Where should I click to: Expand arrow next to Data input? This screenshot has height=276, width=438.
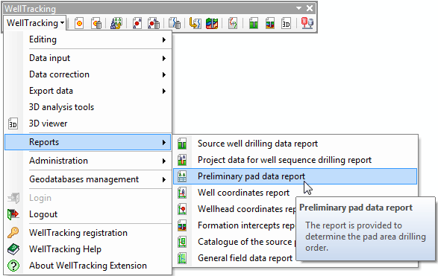pyautogui.click(x=164, y=58)
